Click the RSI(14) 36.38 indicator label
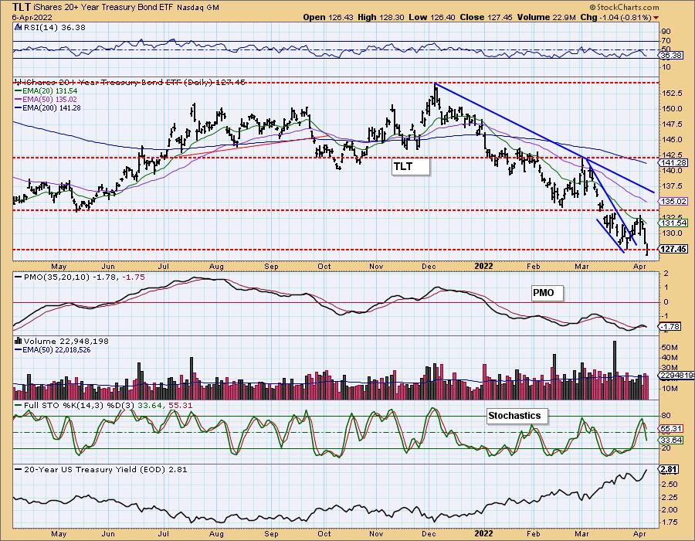The height and width of the screenshot is (541, 695). point(55,28)
